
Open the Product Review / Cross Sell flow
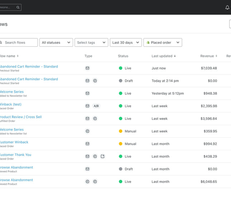point(20,117)
